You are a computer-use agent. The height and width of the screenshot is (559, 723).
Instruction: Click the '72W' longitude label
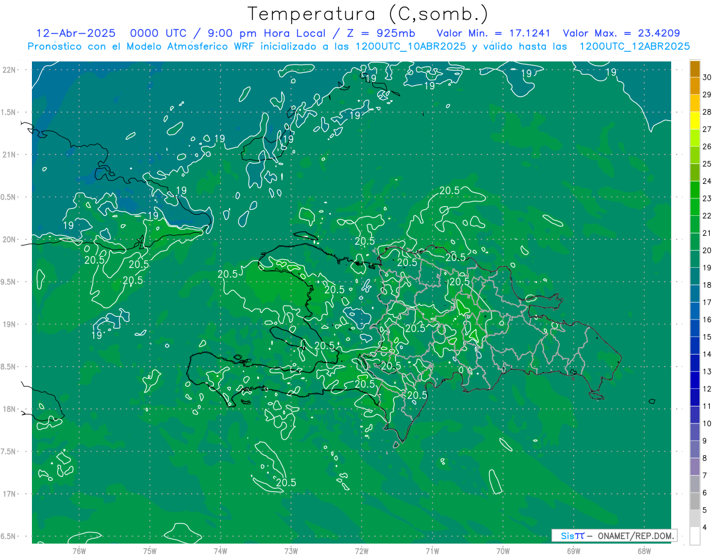(361, 551)
